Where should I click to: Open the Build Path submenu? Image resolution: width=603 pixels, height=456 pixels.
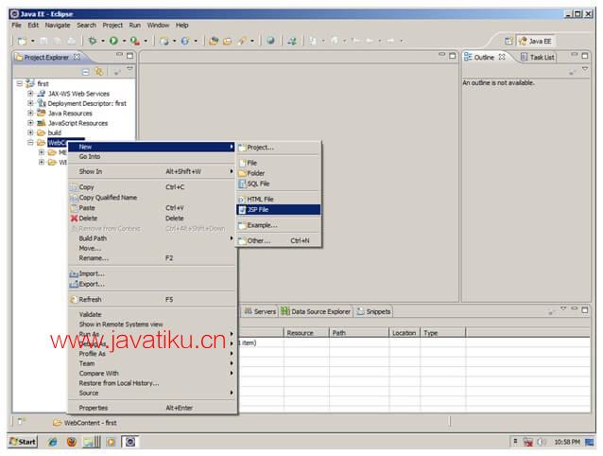point(151,238)
